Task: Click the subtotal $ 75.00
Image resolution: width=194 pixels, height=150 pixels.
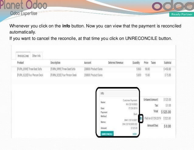Action: pos(168,75)
